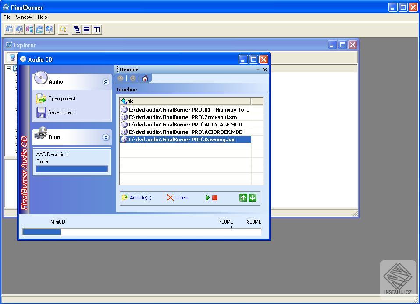Screen dimensions: 420x304
Task: Open the Explorer search-folder toolbar icon
Action: [63, 29]
